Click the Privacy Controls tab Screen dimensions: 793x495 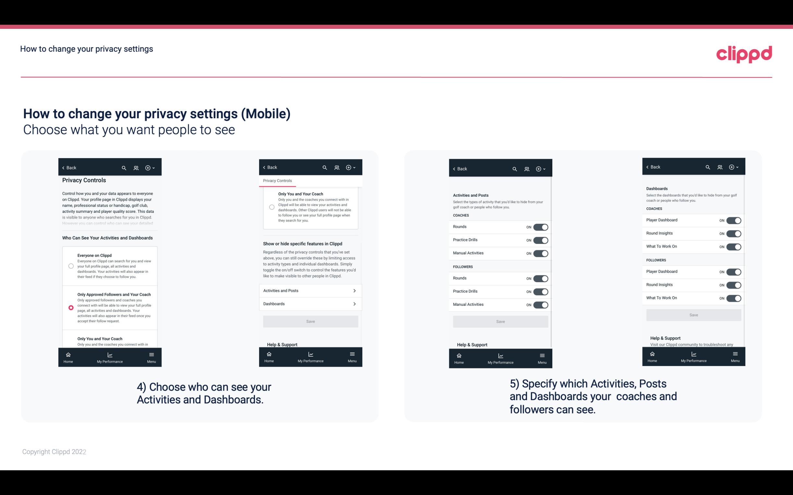click(277, 181)
